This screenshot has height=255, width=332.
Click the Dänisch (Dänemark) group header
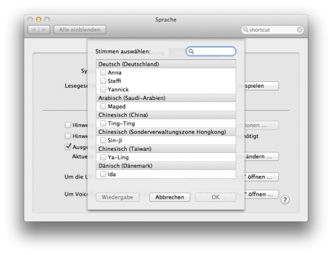click(x=166, y=166)
